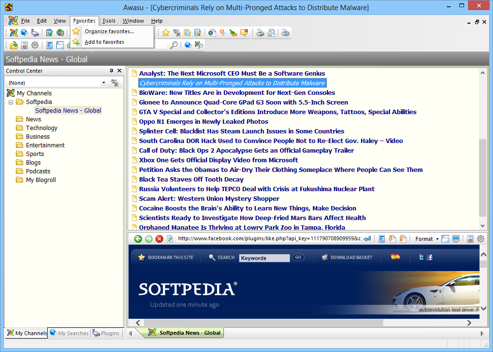
Task: Click the red Stop button in browser pane
Action: tap(159, 239)
